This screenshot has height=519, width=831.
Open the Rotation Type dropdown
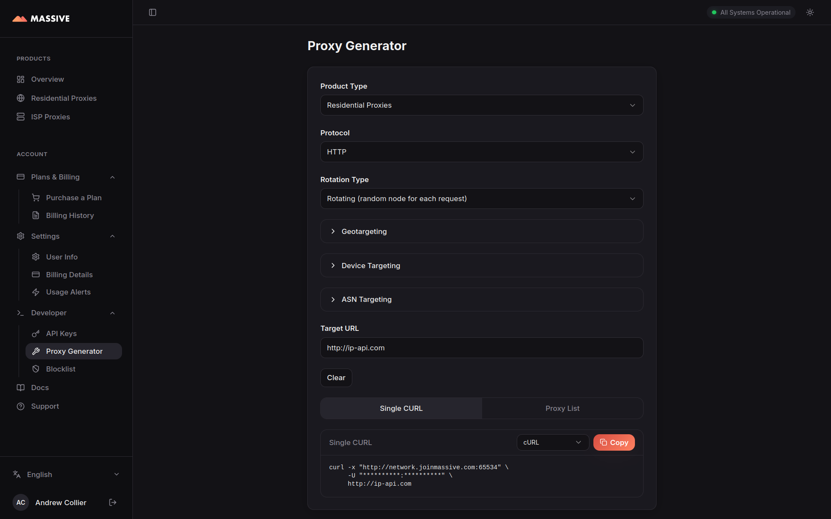481,199
